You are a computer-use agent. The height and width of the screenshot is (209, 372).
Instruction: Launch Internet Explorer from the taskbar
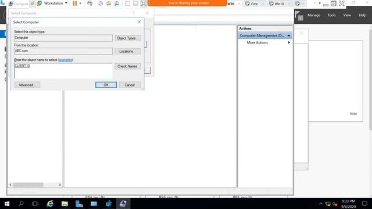pos(50,204)
